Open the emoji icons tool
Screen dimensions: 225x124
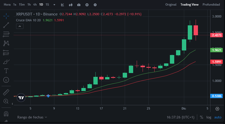tap(6, 80)
